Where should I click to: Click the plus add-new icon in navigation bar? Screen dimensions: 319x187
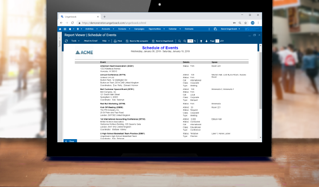[x=78, y=29]
